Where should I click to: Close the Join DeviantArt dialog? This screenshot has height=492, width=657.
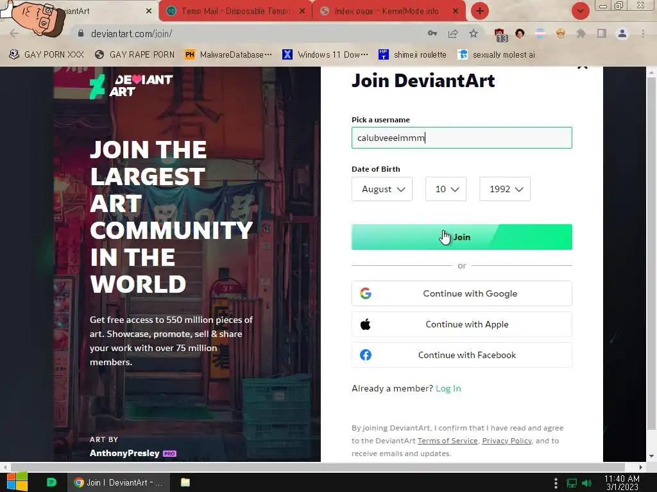click(x=583, y=67)
